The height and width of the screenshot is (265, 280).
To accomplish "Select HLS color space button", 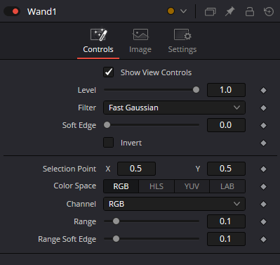I will click(156, 186).
